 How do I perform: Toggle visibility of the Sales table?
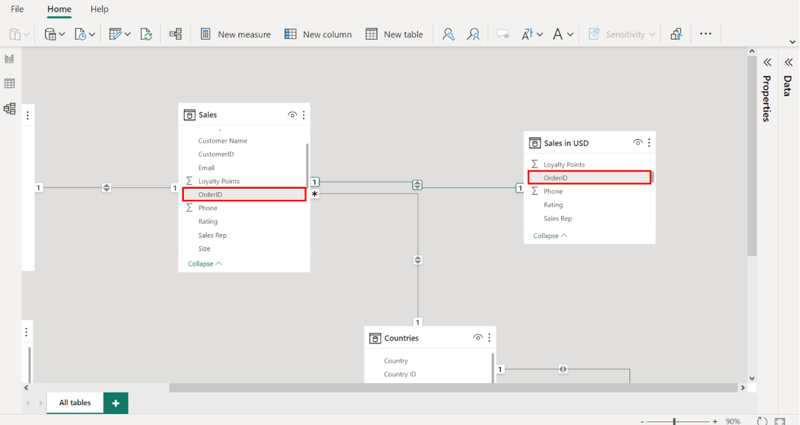tap(292, 115)
